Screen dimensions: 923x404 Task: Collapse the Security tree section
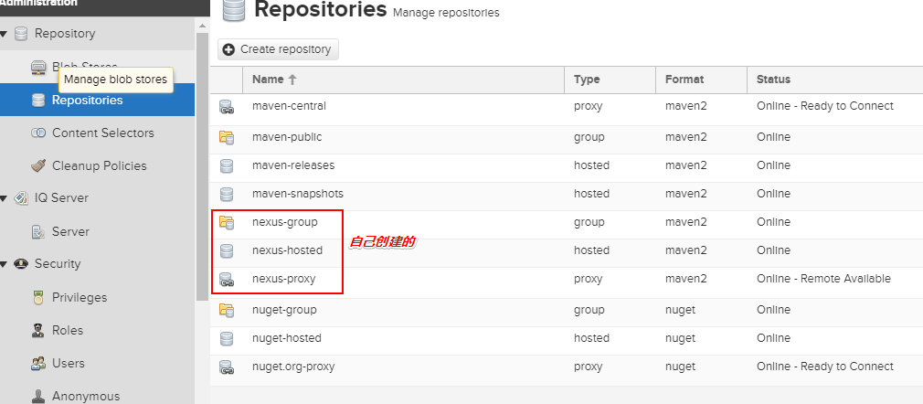pyautogui.click(x=5, y=264)
